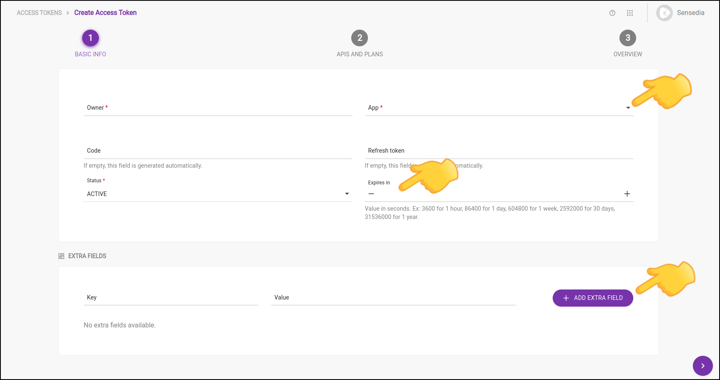This screenshot has height=380, width=720.
Task: Open the help icon
Action: coord(612,13)
